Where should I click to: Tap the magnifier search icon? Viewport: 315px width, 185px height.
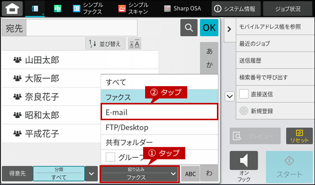pos(189,28)
